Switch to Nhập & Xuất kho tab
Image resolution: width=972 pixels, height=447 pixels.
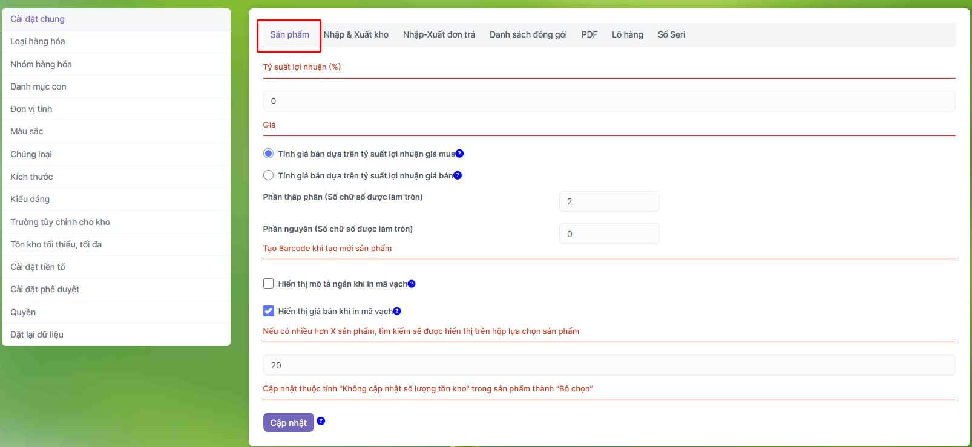(x=356, y=34)
